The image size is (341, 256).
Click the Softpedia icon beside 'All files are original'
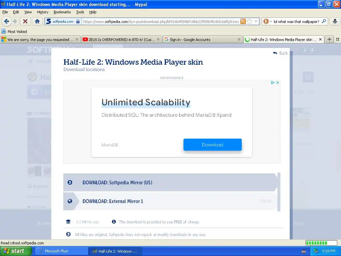click(68, 234)
